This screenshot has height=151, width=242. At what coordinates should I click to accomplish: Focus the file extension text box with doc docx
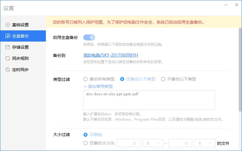click(149, 100)
